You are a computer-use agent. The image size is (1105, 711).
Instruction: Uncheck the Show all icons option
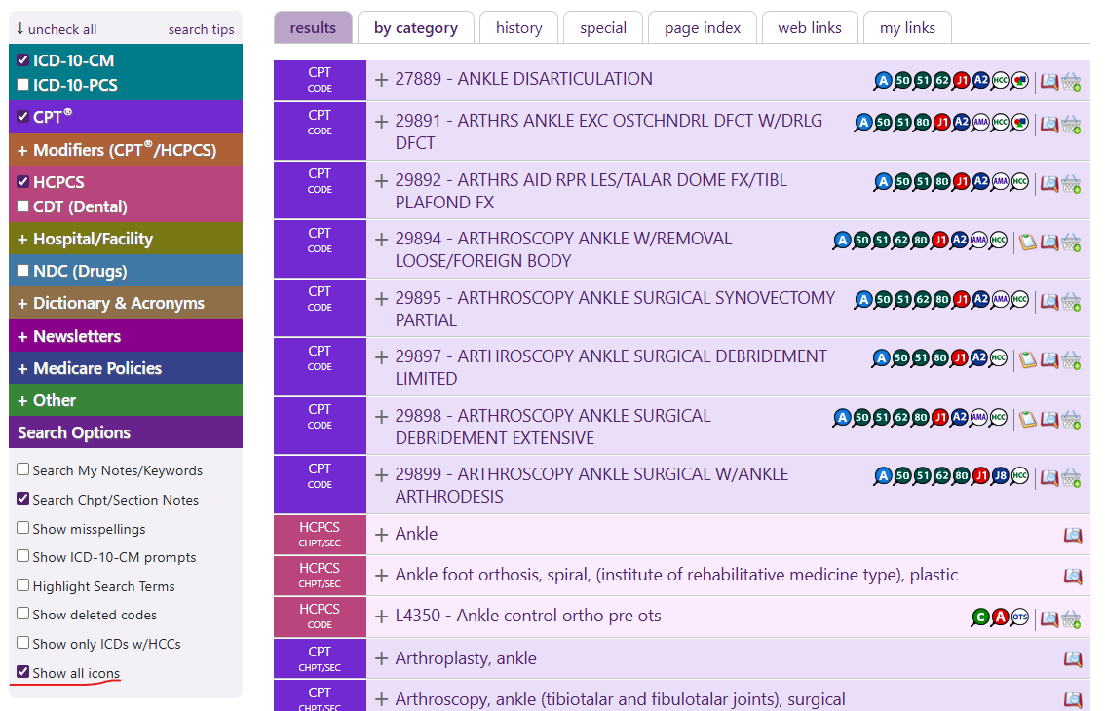[23, 672]
